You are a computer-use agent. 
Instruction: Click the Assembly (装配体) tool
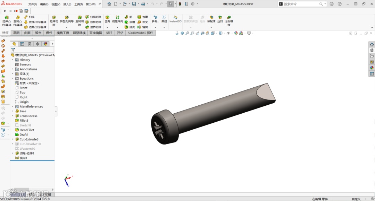[x=211, y=19]
